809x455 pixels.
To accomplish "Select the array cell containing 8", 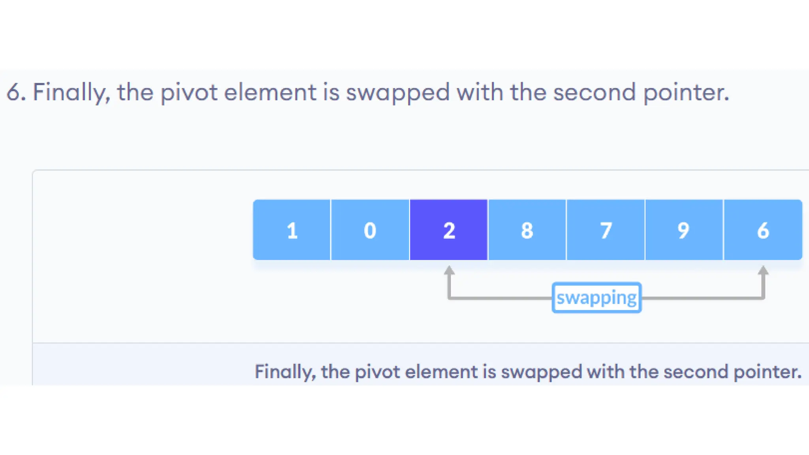I will coord(527,230).
